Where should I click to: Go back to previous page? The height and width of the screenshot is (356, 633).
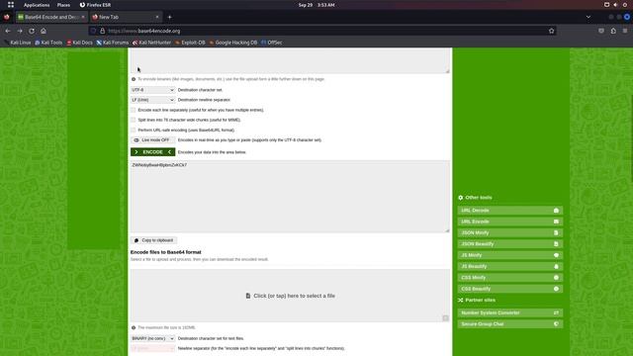pos(8,31)
